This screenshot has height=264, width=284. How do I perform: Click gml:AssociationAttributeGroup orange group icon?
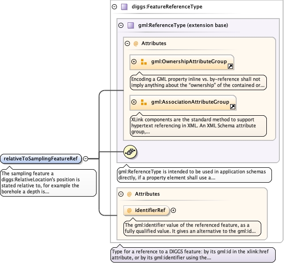tap(144, 102)
